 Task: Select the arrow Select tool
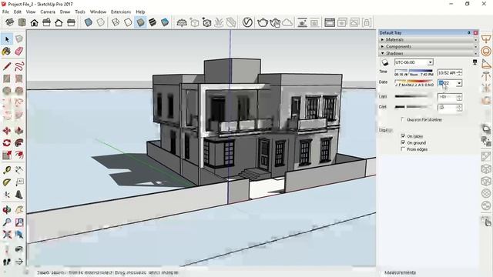pyautogui.click(x=7, y=39)
